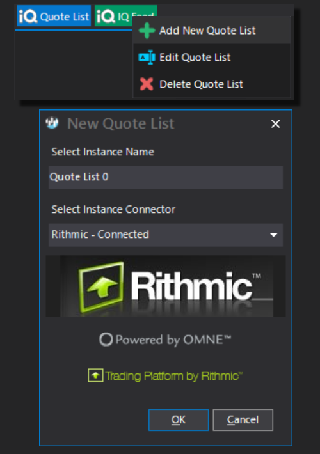Click the New Quote List dialog app icon

pos(52,123)
